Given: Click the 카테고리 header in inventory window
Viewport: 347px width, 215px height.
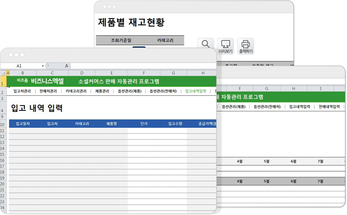Looking at the screenshot, I should pos(165,40).
